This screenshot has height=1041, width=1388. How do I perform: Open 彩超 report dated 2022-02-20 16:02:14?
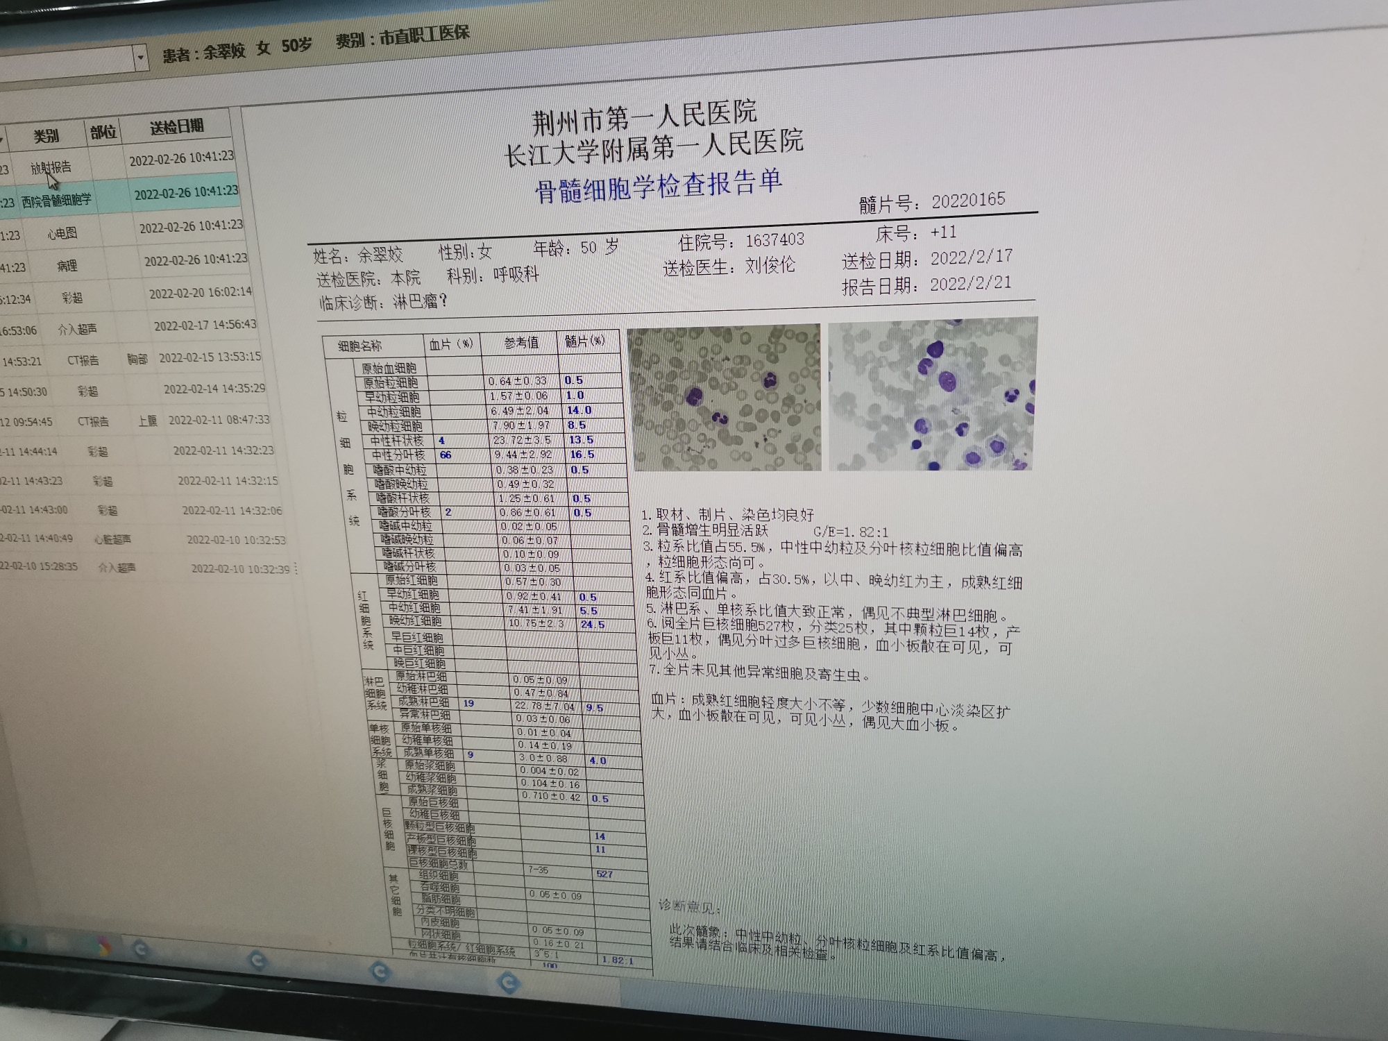127,296
